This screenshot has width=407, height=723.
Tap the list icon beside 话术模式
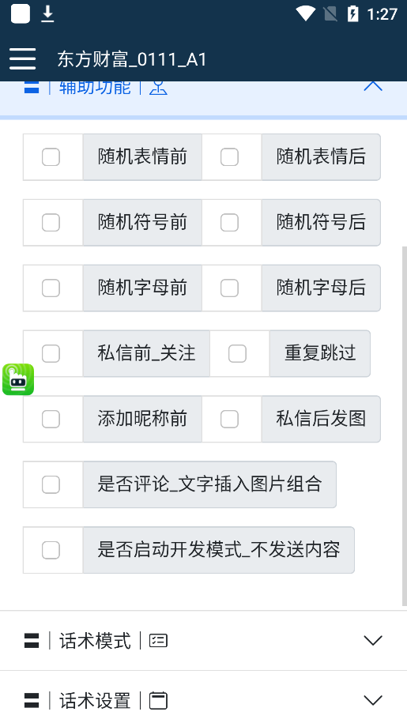[158, 641]
